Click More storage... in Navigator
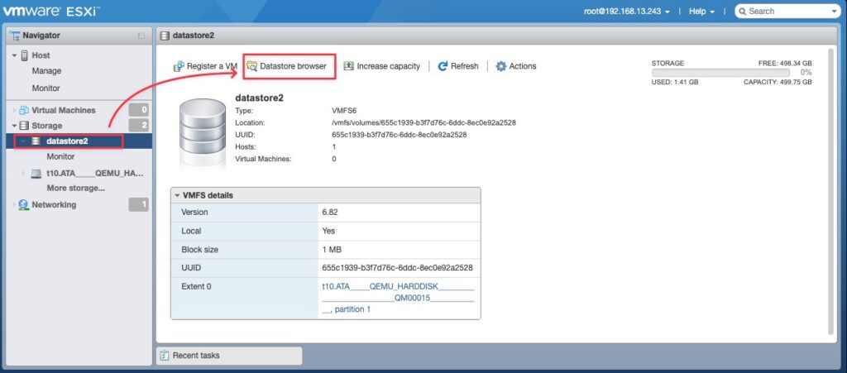 point(75,189)
